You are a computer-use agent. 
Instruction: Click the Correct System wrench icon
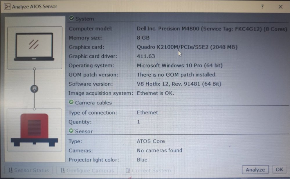[128, 170]
